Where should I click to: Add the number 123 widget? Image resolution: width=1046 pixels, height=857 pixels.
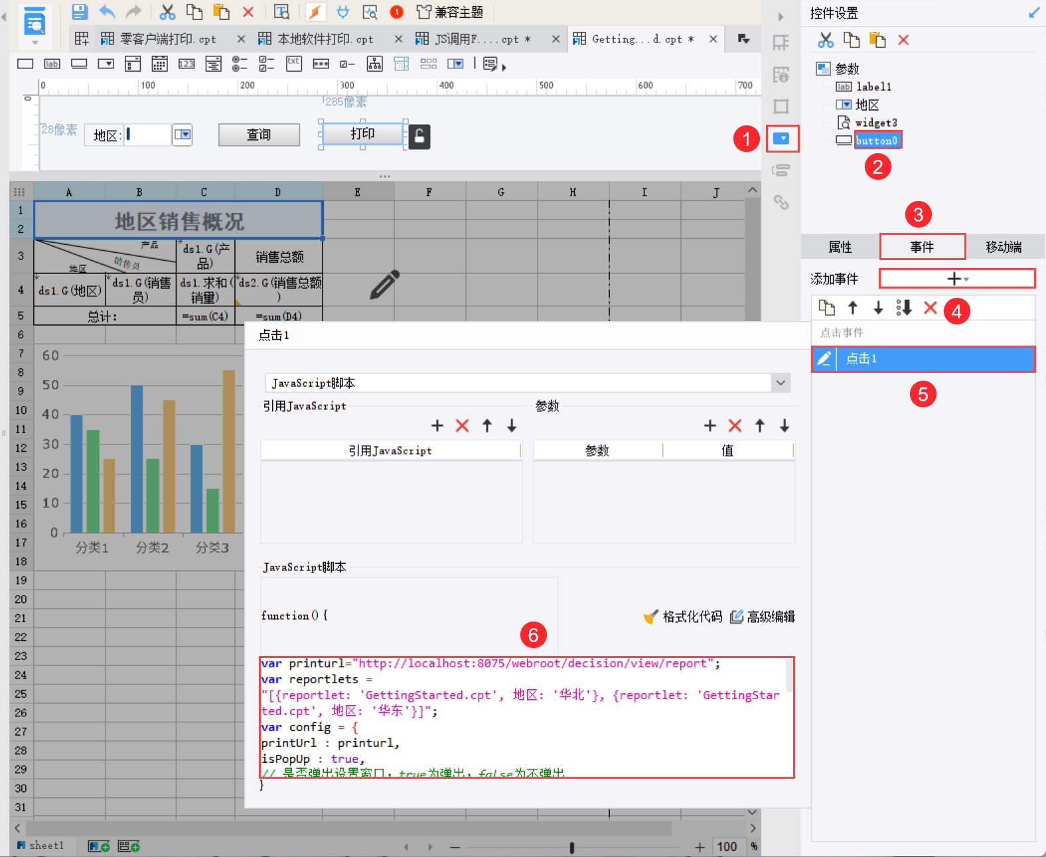point(187,64)
